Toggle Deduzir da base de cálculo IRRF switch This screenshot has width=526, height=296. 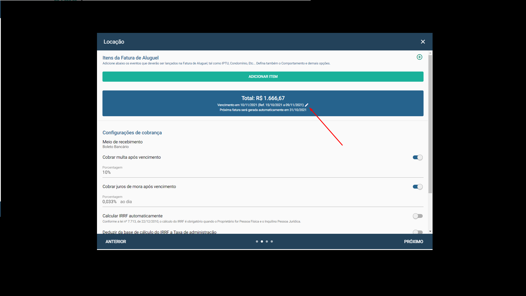pyautogui.click(x=418, y=232)
